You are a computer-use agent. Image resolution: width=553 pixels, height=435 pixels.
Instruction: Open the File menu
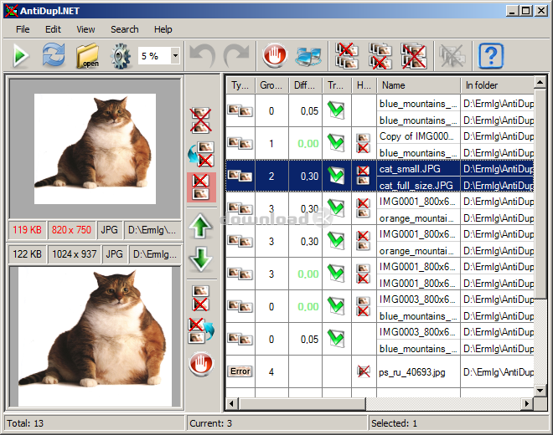tap(23, 29)
